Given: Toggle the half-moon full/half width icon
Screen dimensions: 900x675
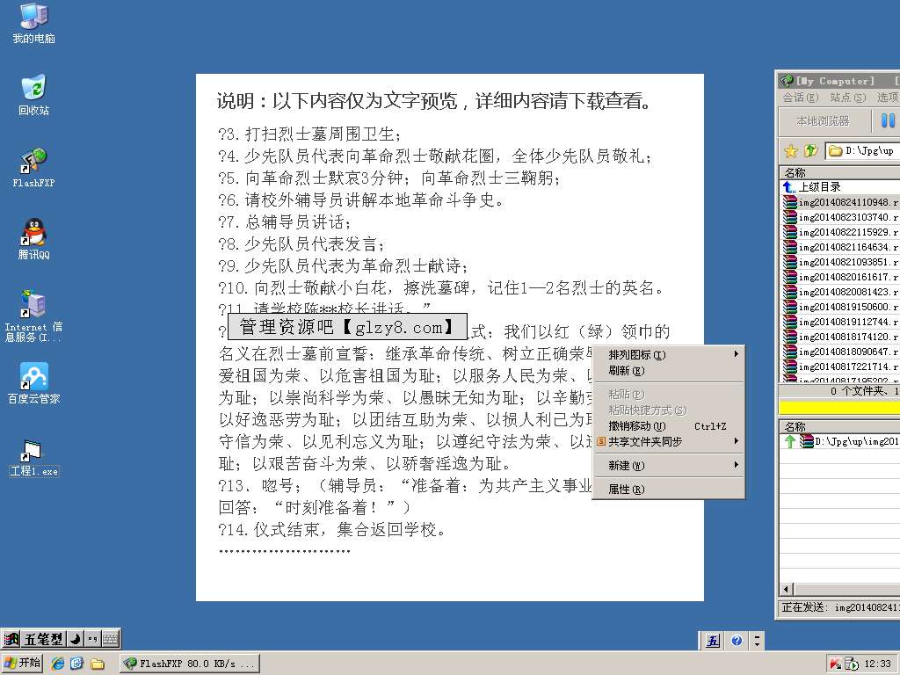Looking at the screenshot, I should tap(75, 639).
